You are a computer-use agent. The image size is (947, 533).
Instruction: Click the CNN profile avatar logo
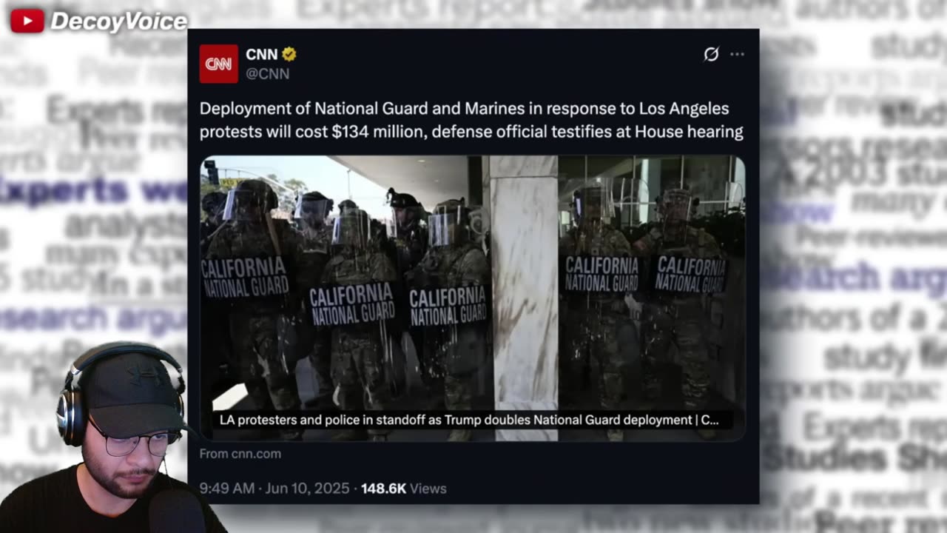(218, 64)
